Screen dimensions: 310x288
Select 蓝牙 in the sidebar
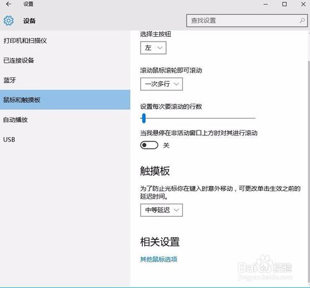(x=65, y=80)
